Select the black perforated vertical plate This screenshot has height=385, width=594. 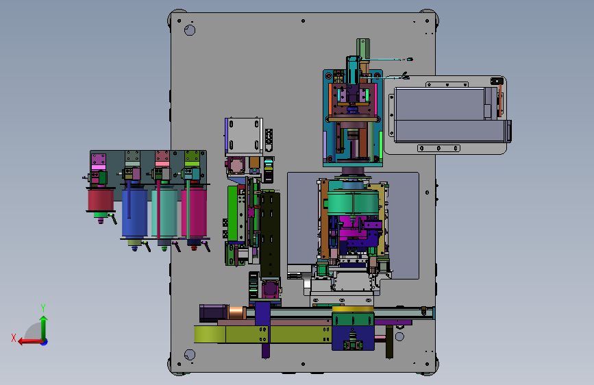point(270,235)
